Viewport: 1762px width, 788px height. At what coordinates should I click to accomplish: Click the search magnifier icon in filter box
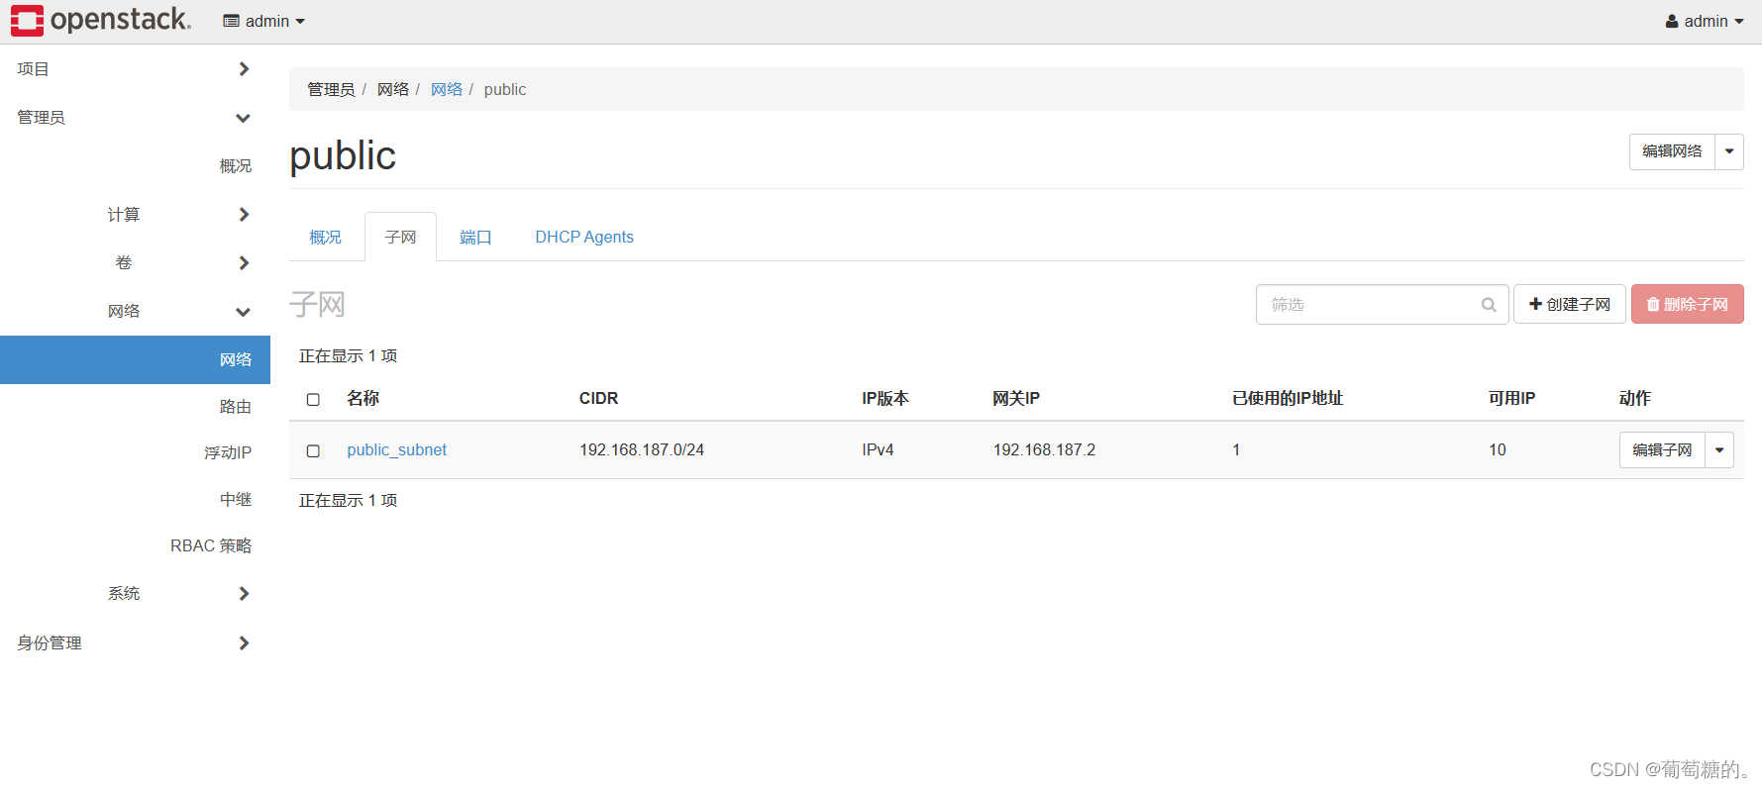pos(1488,305)
